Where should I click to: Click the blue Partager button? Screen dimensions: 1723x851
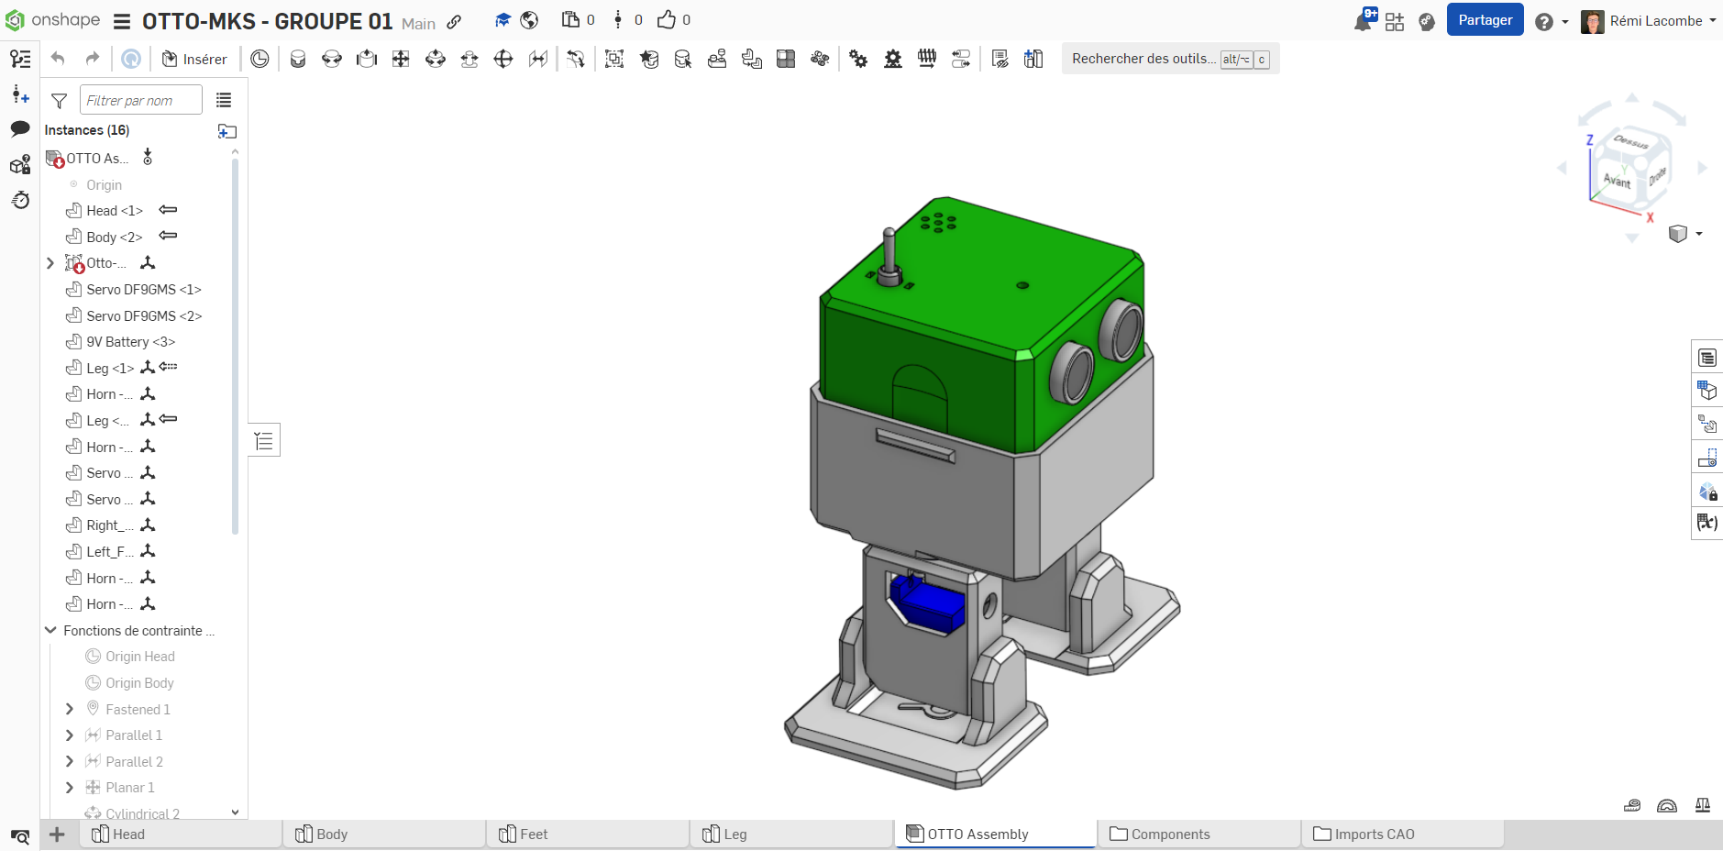[x=1485, y=20]
